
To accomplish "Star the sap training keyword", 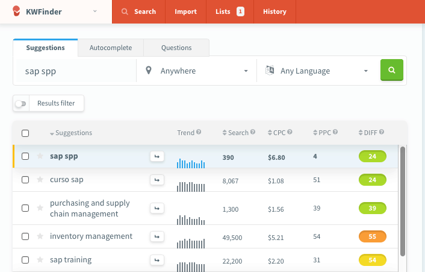I will click(x=40, y=260).
